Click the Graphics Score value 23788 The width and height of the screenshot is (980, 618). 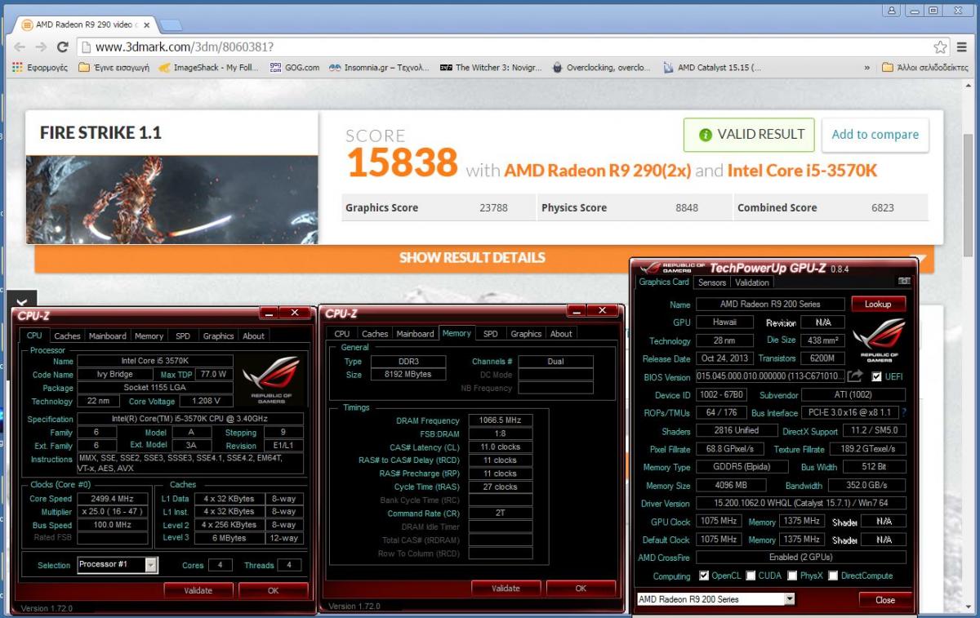coord(493,207)
